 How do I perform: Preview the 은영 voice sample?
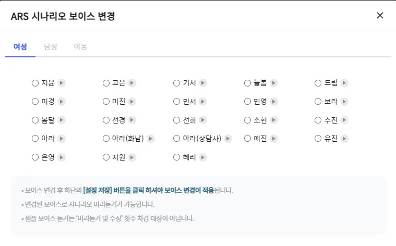[62, 157]
